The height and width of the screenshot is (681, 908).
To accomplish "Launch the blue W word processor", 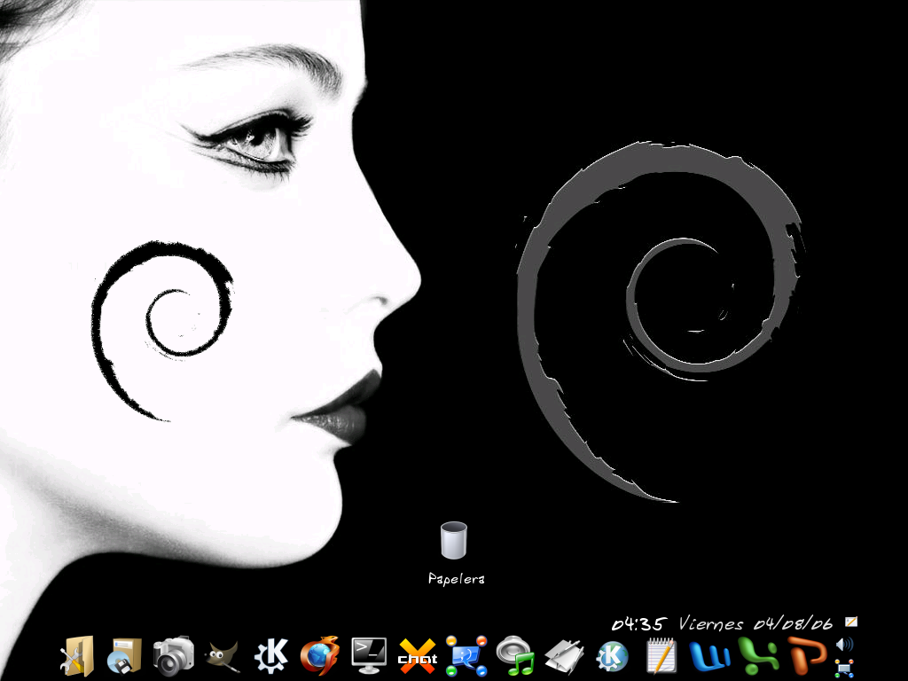I will 710,657.
